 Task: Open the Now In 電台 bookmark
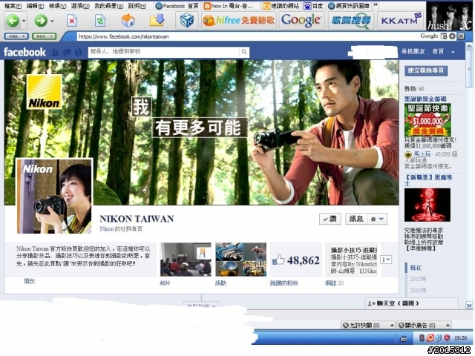229,6
